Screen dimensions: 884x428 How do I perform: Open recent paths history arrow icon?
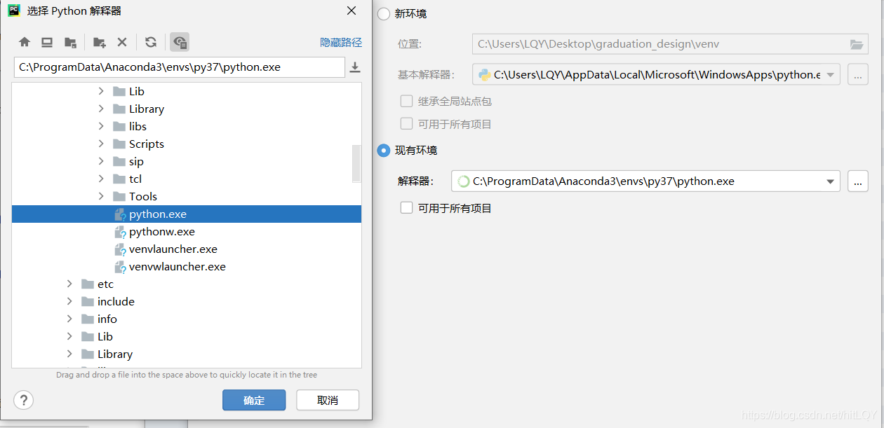pyautogui.click(x=355, y=67)
